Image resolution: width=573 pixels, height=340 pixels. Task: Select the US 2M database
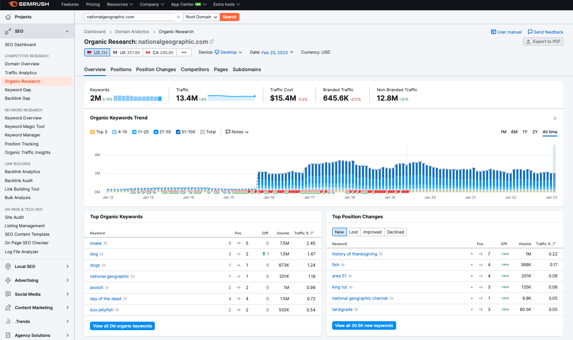tap(97, 52)
